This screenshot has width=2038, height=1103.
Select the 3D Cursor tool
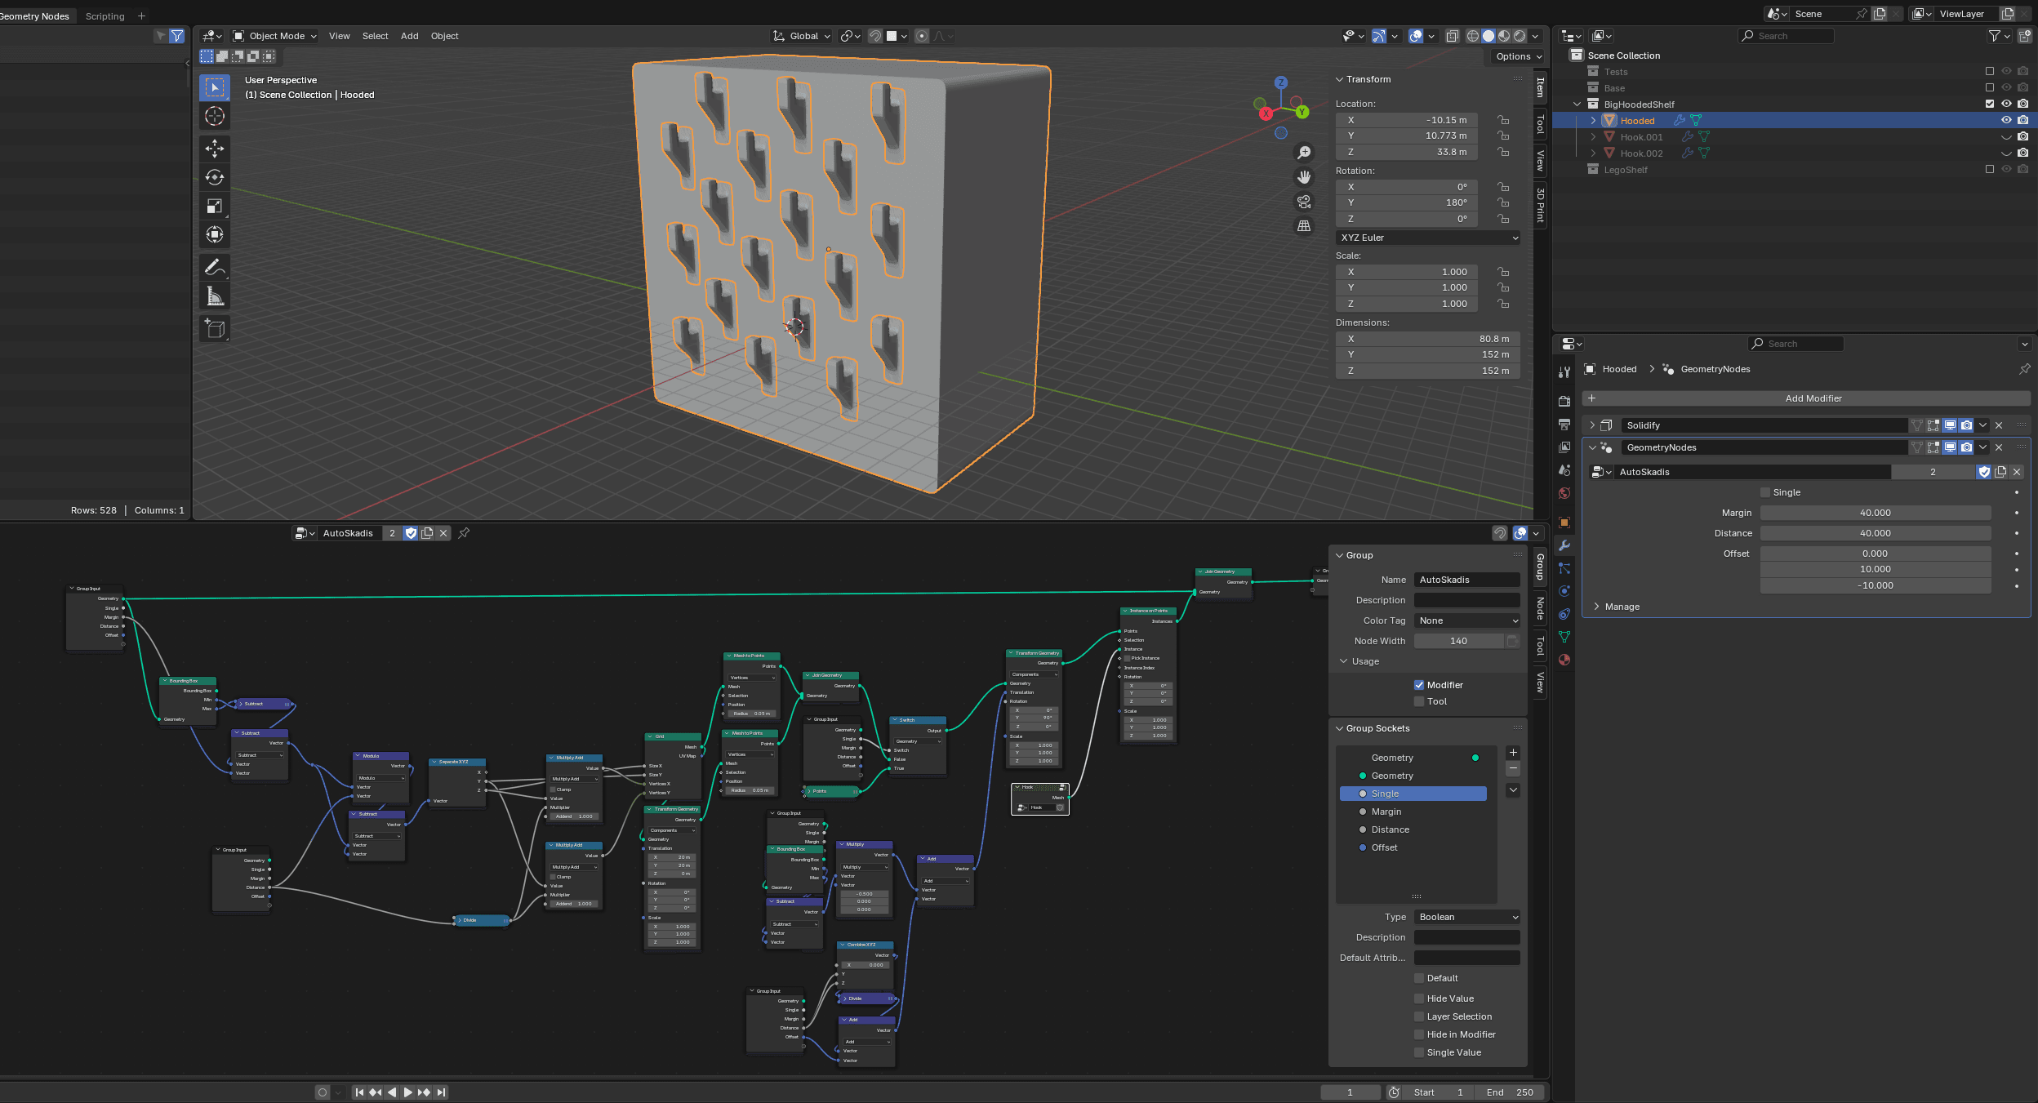(215, 116)
